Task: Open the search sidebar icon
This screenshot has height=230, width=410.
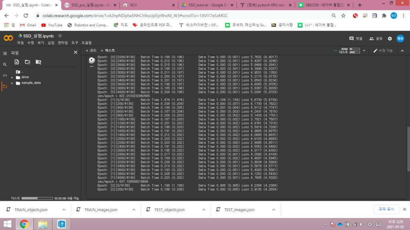Action: [x=5, y=64]
